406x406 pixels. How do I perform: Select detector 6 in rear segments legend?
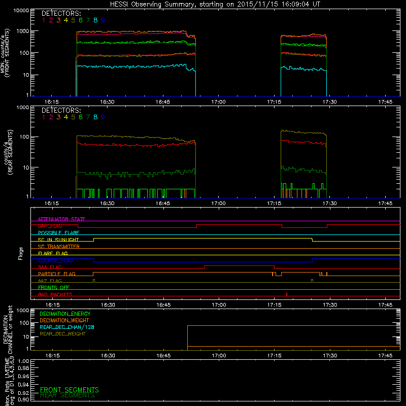pyautogui.click(x=81, y=117)
